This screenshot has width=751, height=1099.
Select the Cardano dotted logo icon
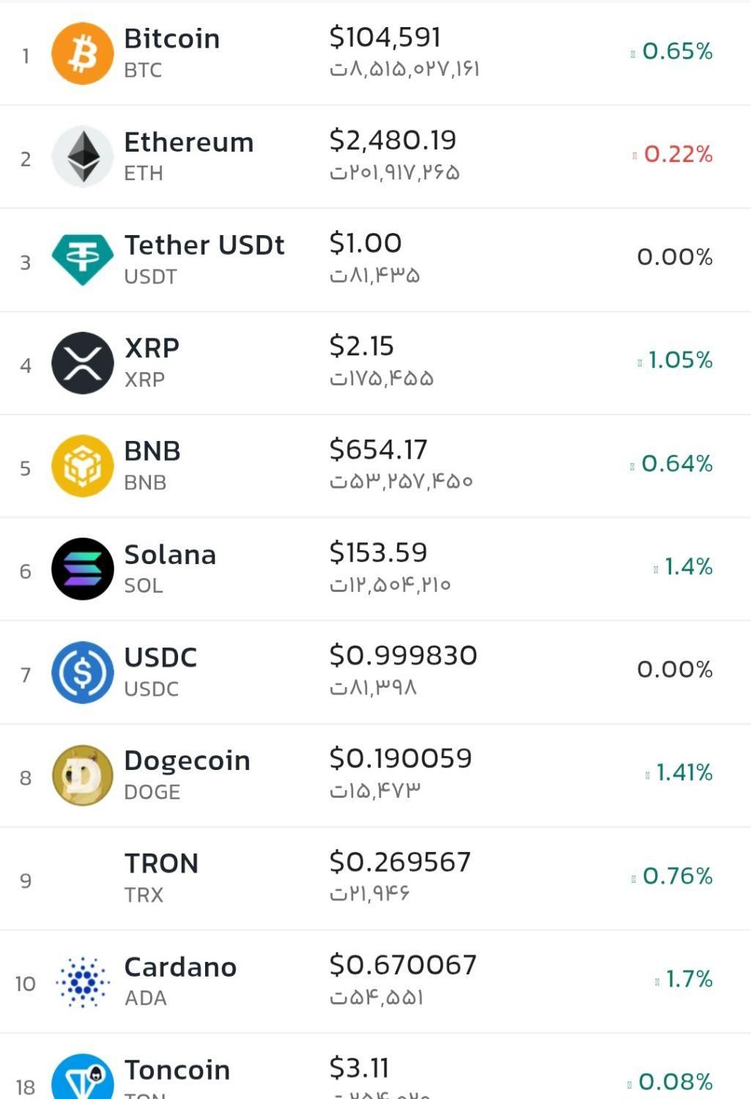83,982
